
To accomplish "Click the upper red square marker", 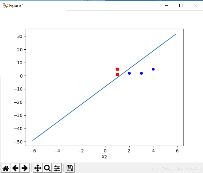I will 117,69.
